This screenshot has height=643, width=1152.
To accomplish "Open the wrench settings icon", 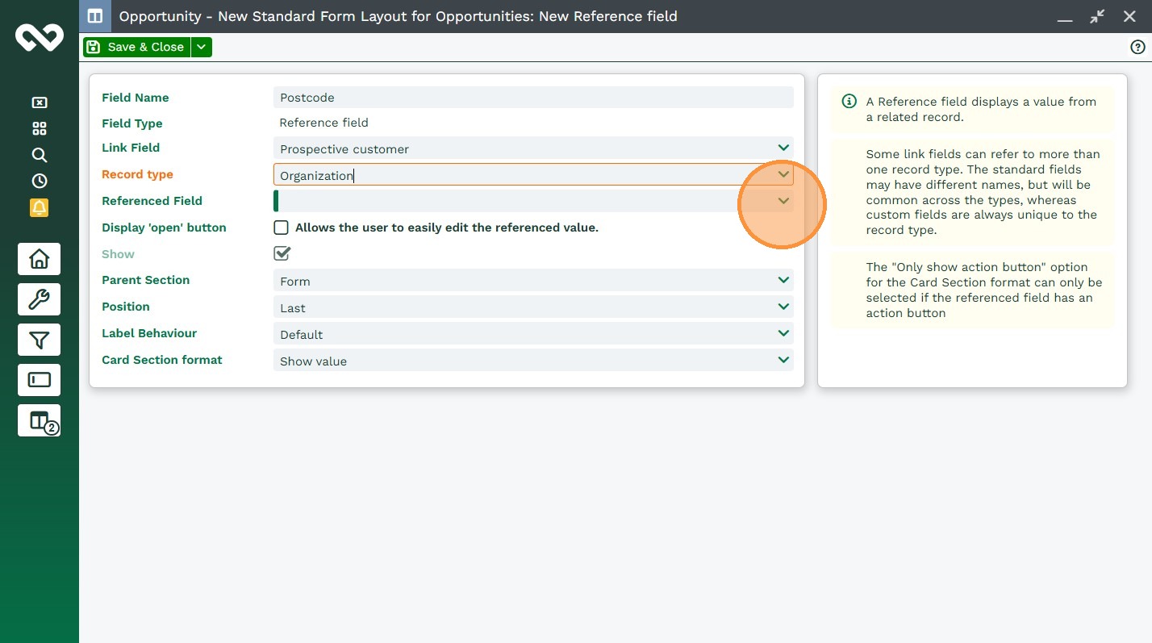I will coord(39,299).
